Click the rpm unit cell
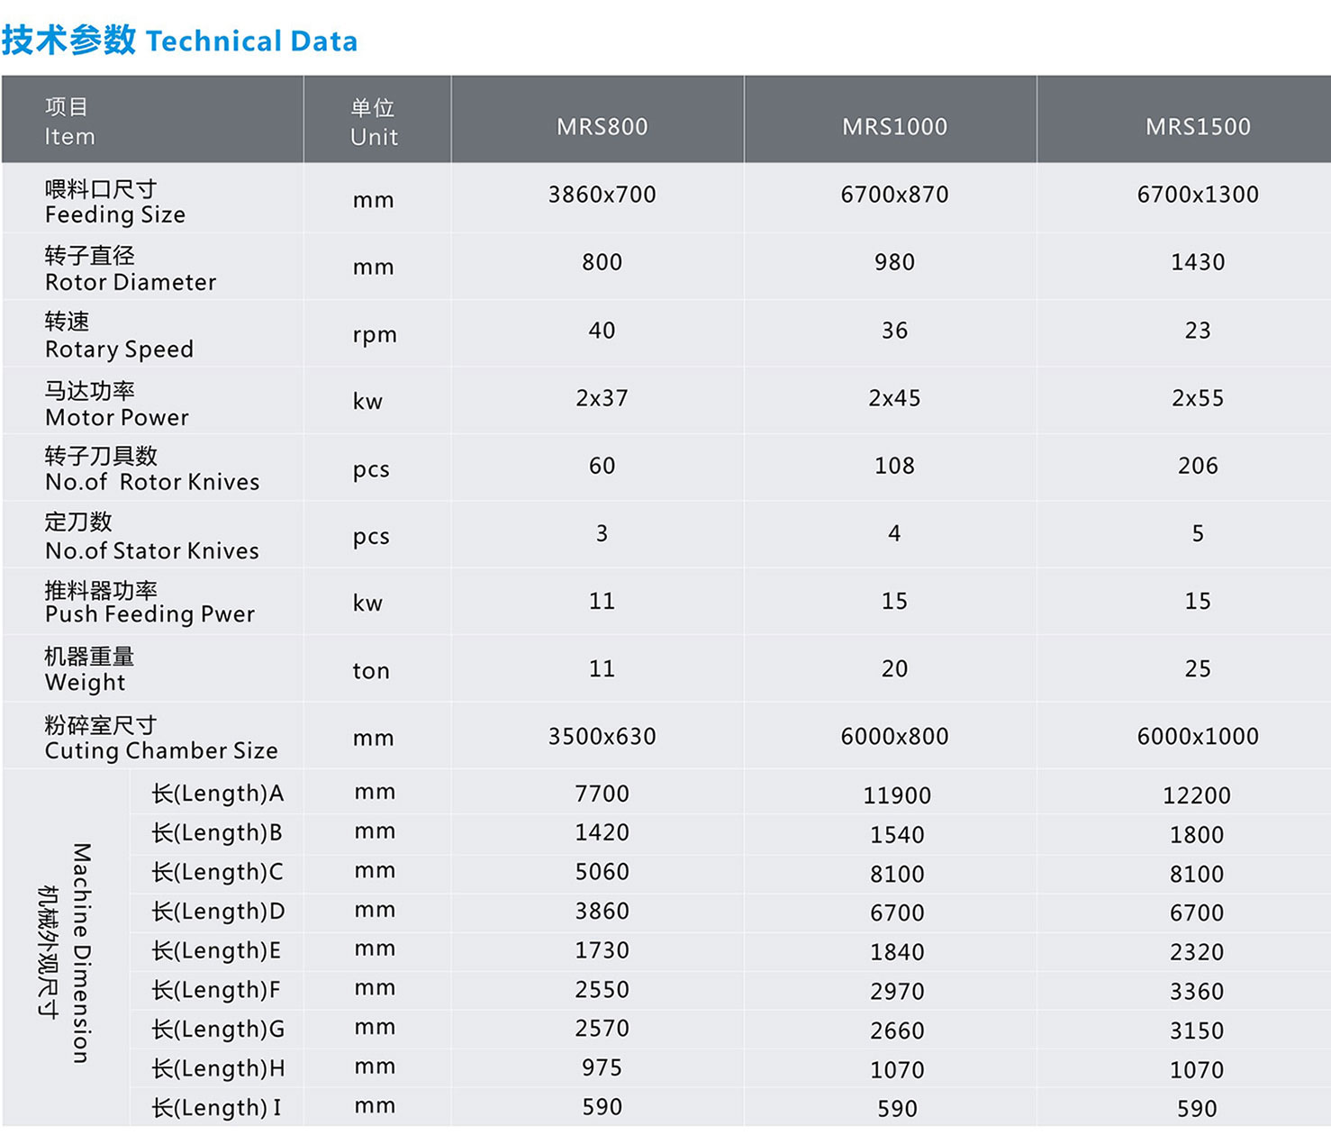Image resolution: width=1331 pixels, height=1144 pixels. (x=374, y=334)
